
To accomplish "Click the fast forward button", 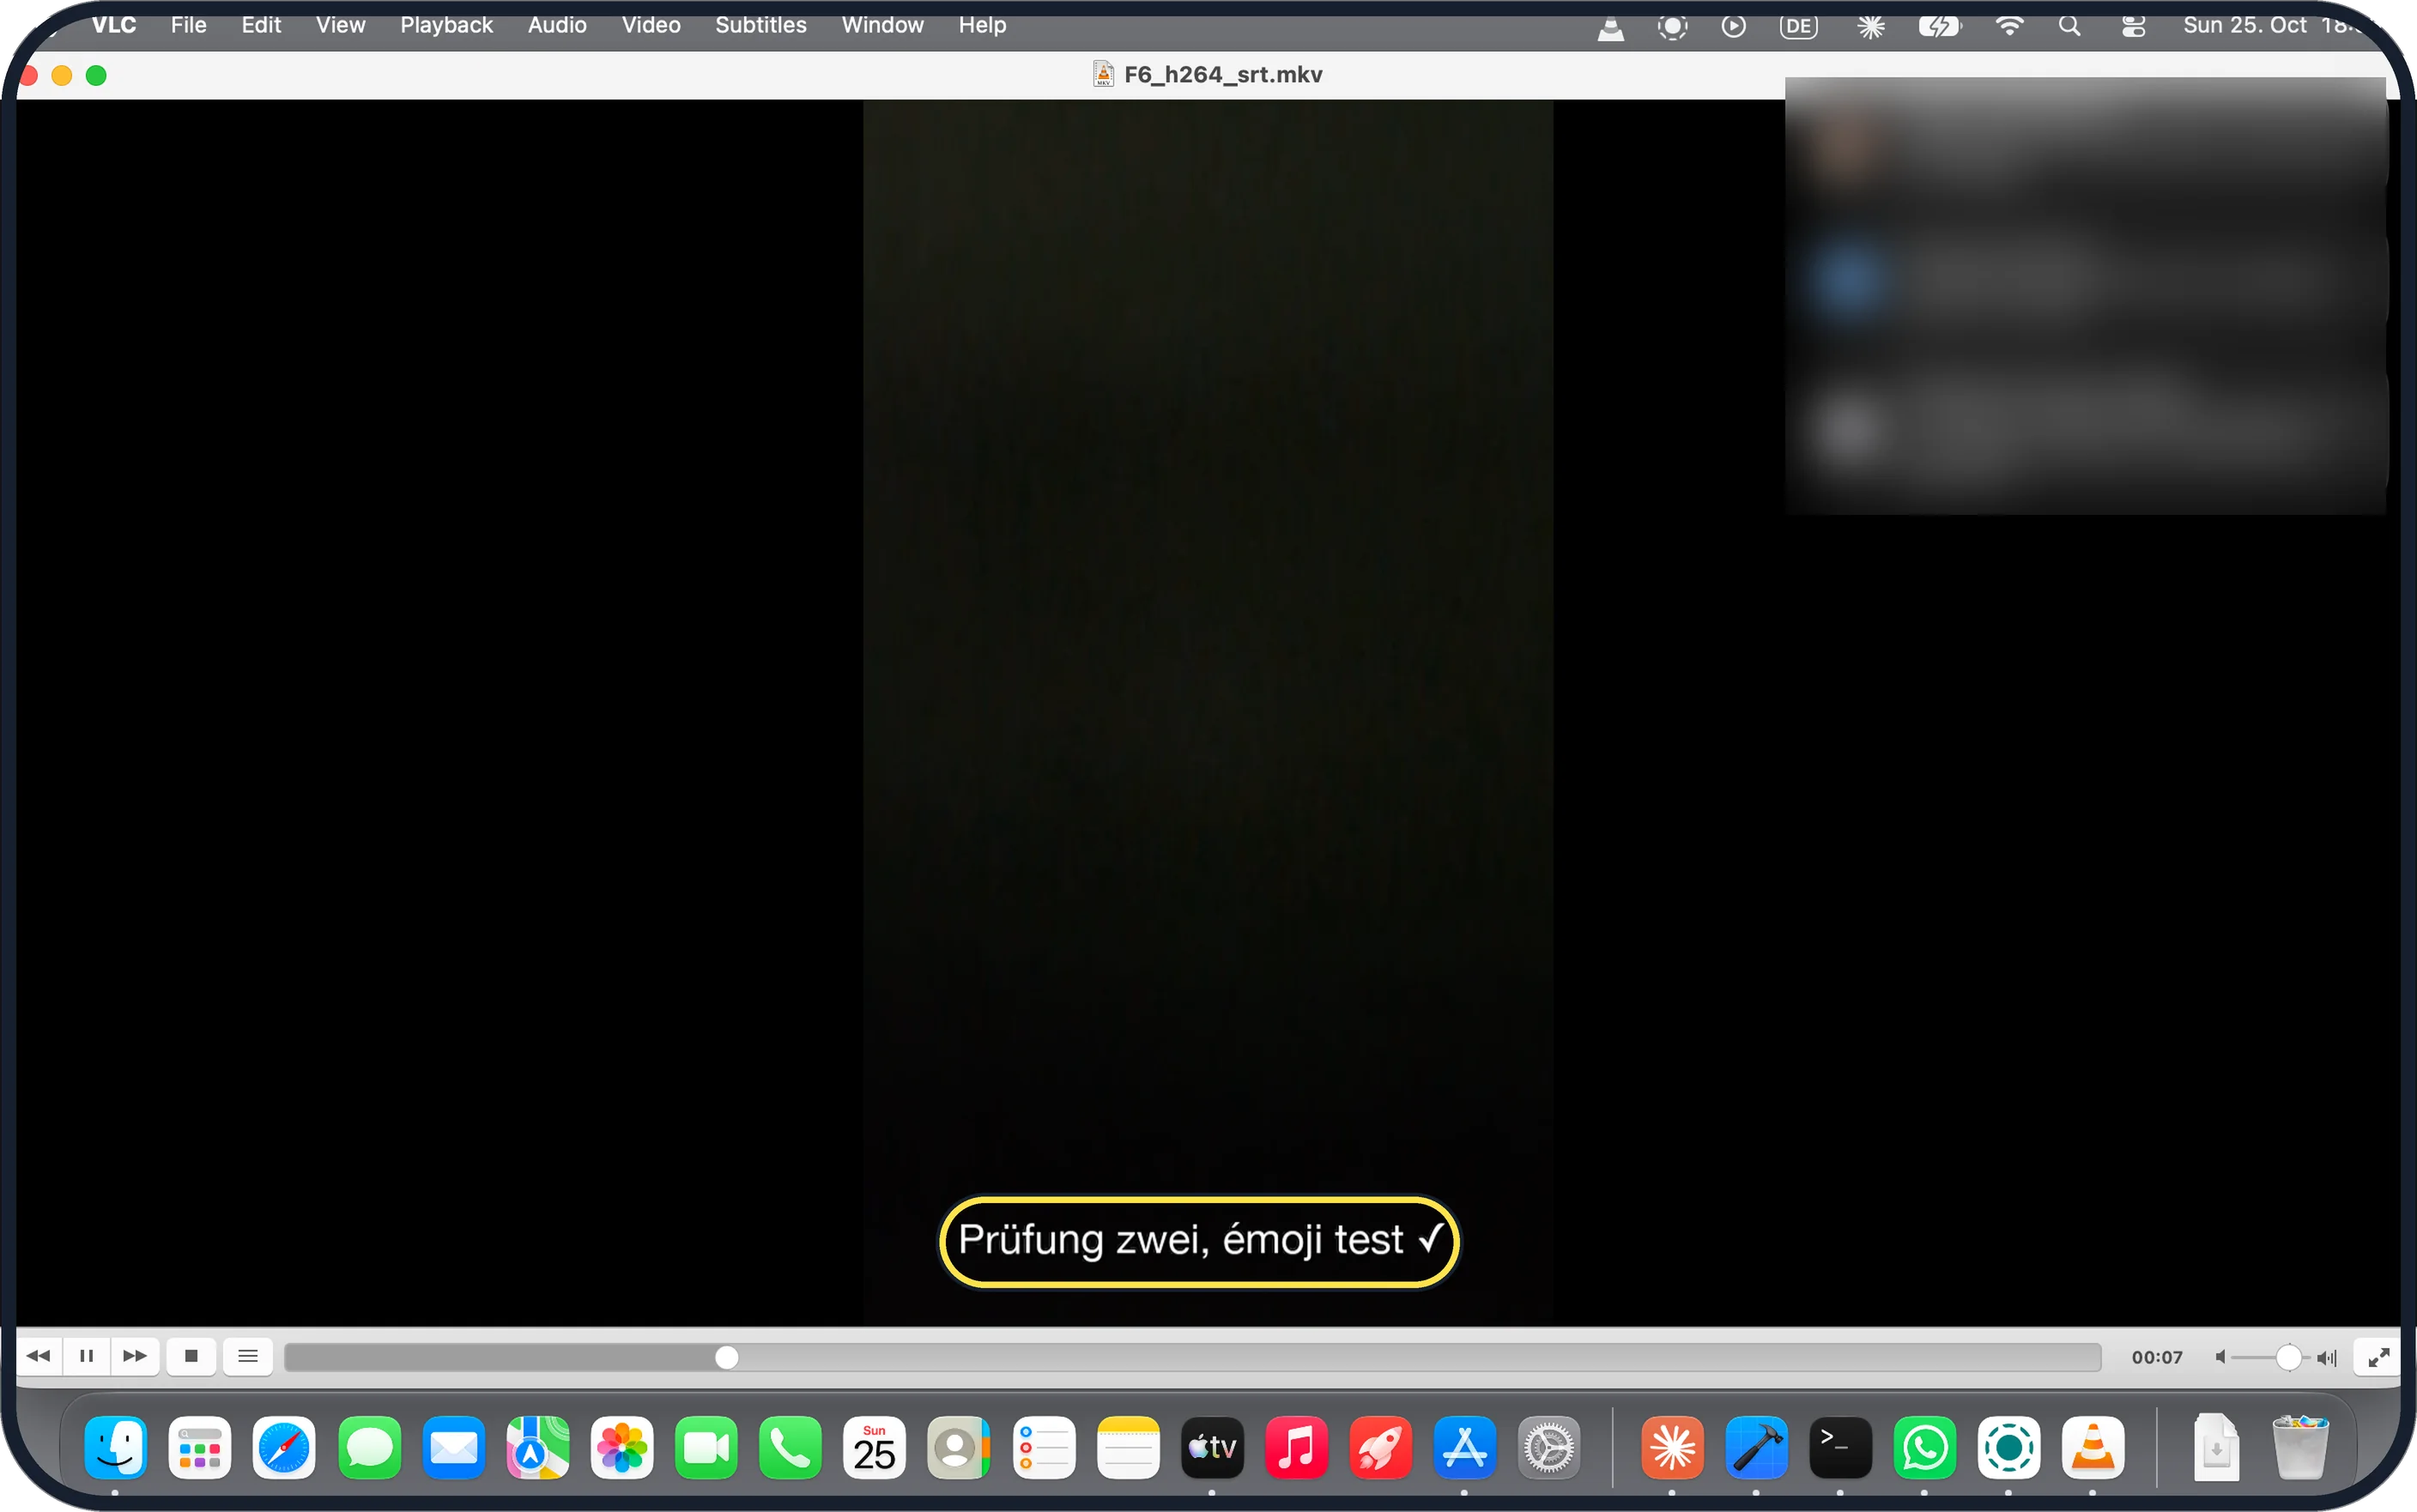I will [135, 1356].
